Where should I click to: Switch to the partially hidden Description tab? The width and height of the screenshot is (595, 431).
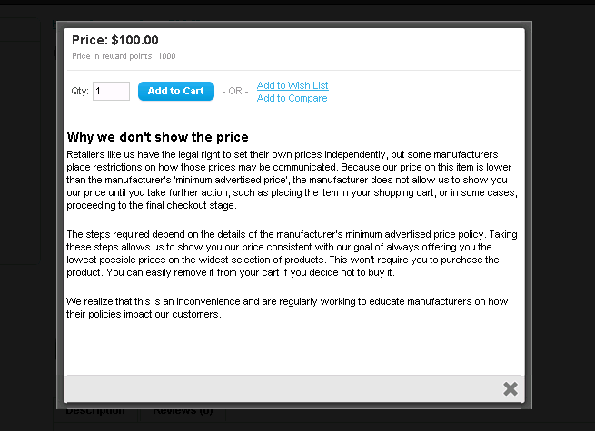[95, 411]
